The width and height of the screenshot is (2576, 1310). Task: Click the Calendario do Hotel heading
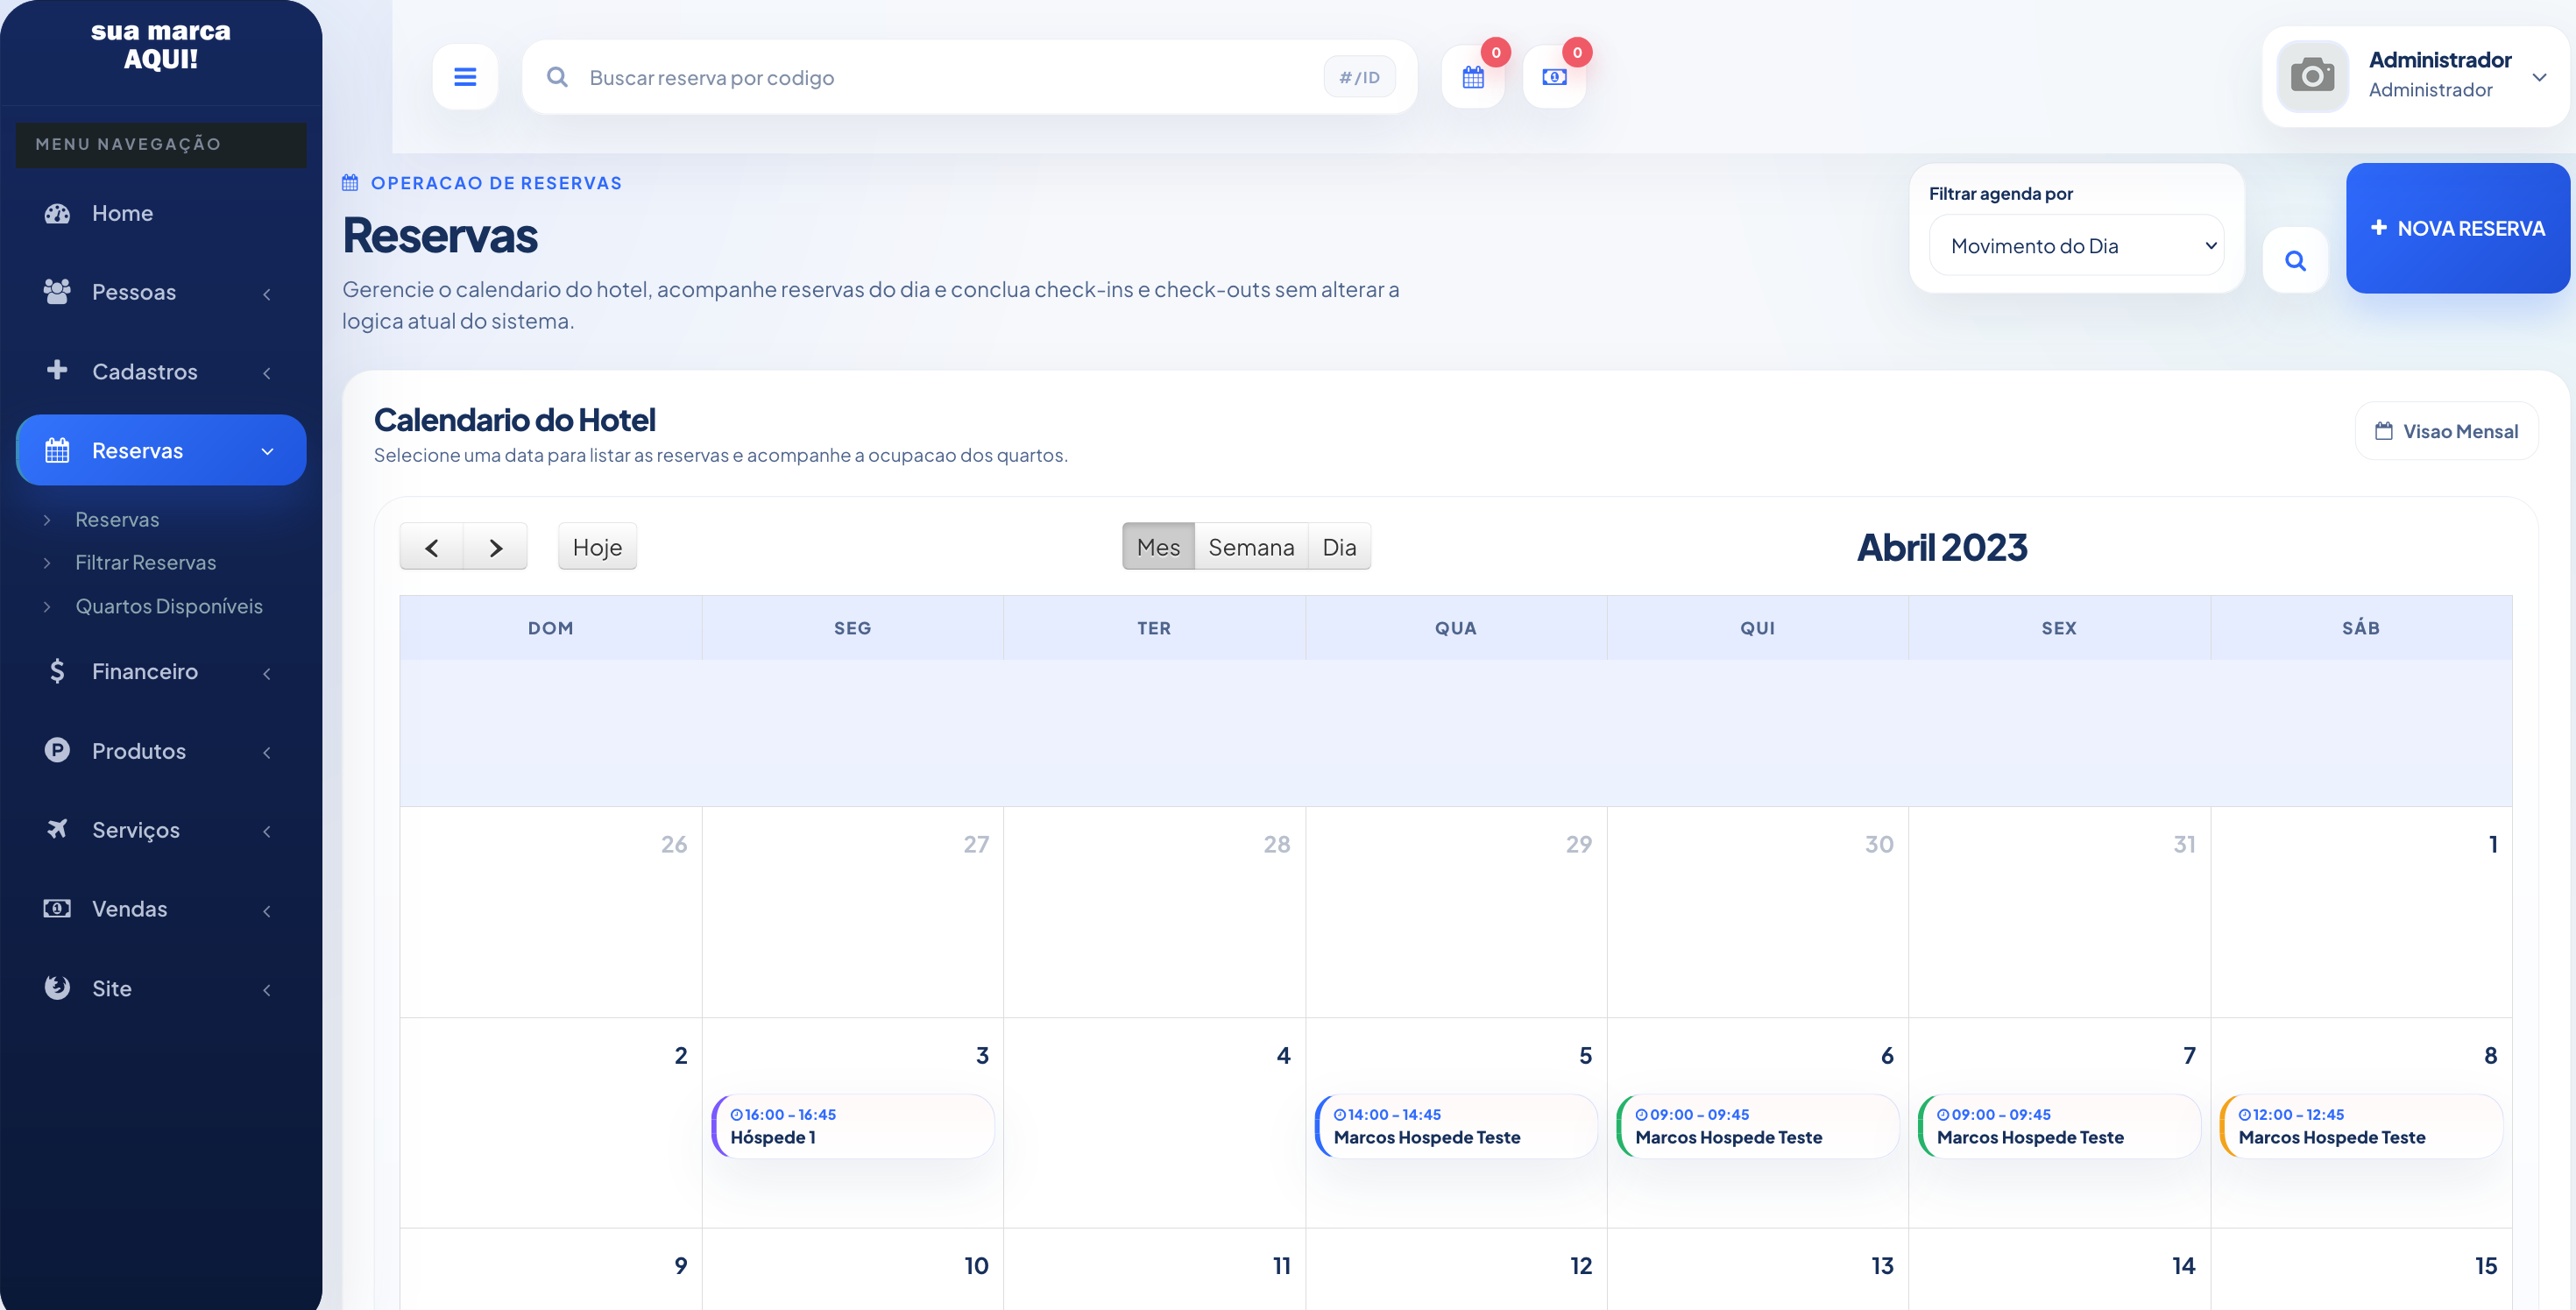[x=515, y=419]
